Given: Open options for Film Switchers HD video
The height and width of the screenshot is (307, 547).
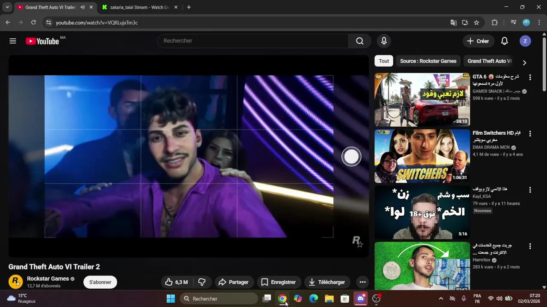Looking at the screenshot, I should pos(530,133).
